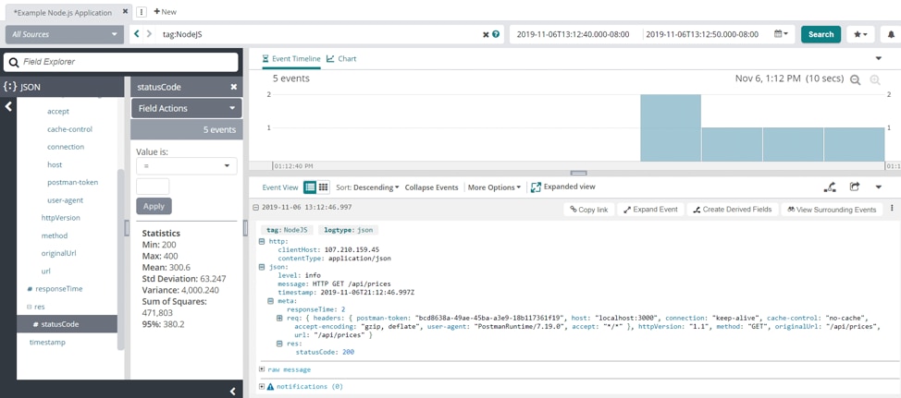901x398 pixels.
Task: Open alerts via the bell icon
Action: 891,34
